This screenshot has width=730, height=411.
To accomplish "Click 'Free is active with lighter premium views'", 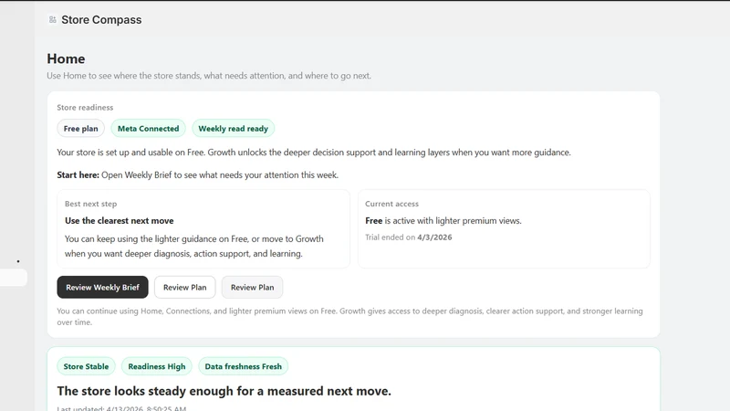I will pyautogui.click(x=443, y=220).
